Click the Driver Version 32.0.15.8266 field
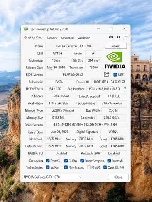152x202 pixels. (x=85, y=125)
